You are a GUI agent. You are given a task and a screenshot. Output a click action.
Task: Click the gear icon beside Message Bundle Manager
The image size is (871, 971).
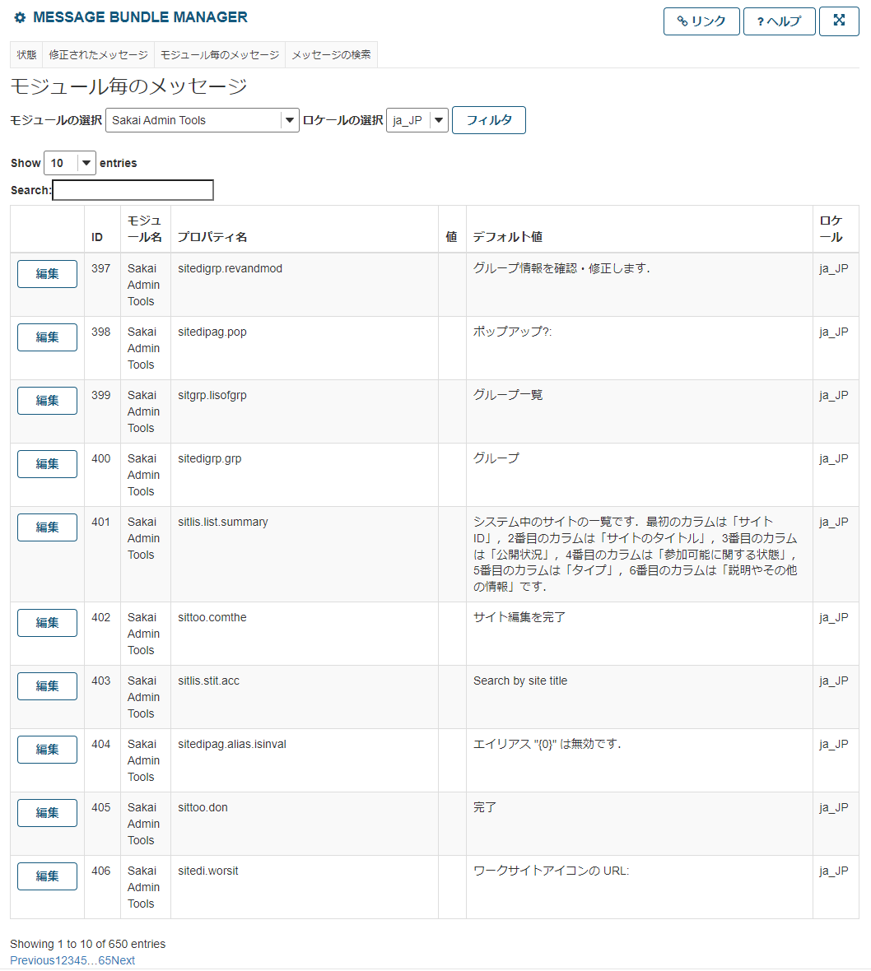(x=20, y=17)
